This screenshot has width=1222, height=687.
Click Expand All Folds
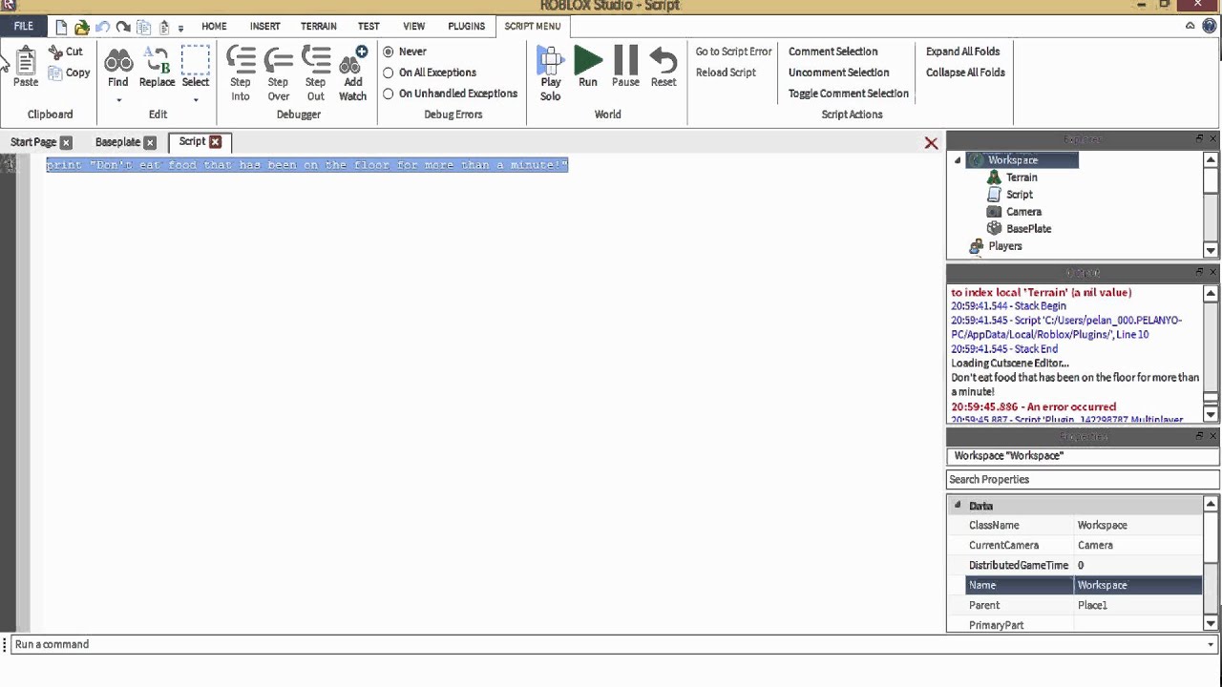tap(962, 52)
